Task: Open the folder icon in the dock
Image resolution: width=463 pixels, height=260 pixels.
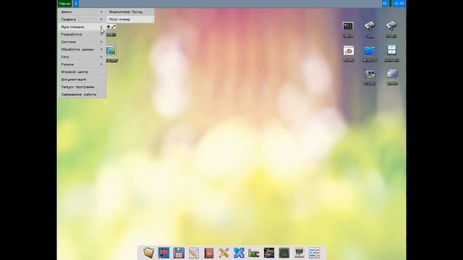Action: 148,253
